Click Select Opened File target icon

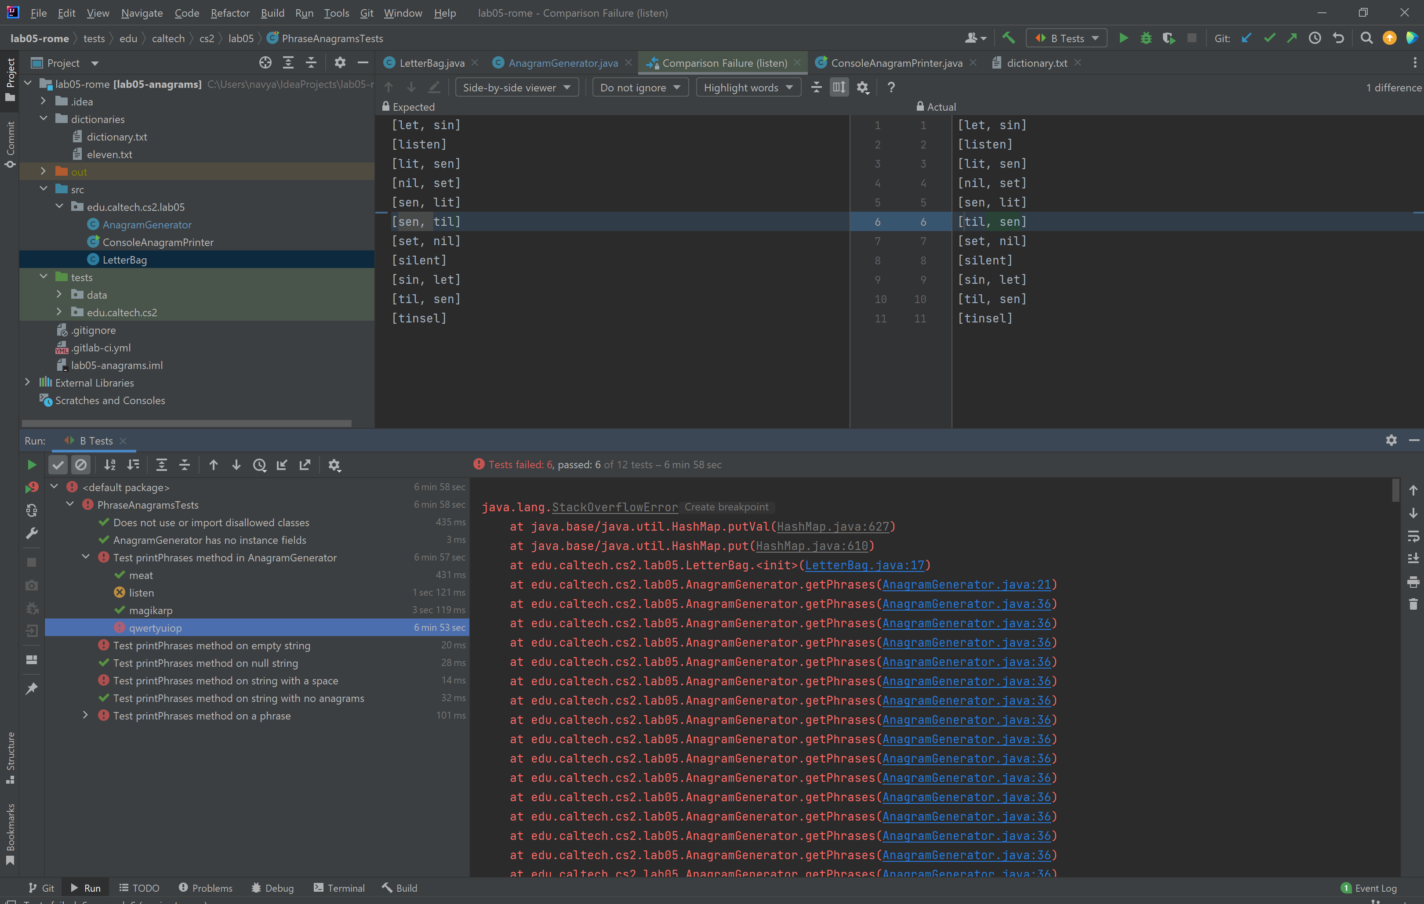pyautogui.click(x=265, y=63)
